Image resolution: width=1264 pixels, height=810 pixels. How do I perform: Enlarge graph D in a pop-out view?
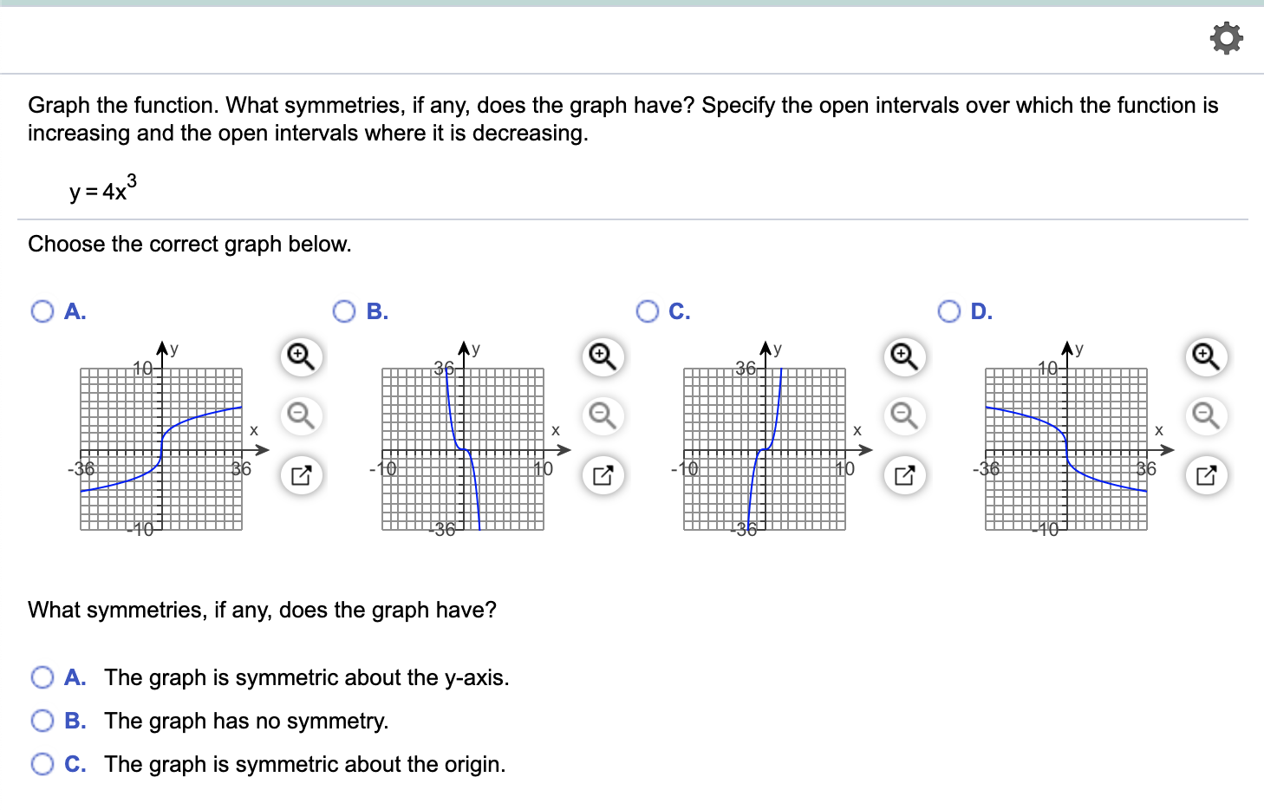tap(1204, 475)
